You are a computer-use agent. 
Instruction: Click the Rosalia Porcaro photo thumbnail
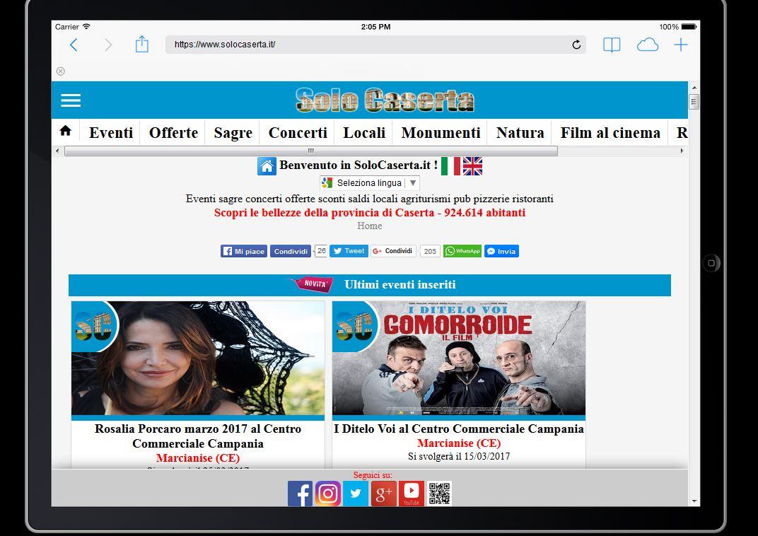[198, 358]
